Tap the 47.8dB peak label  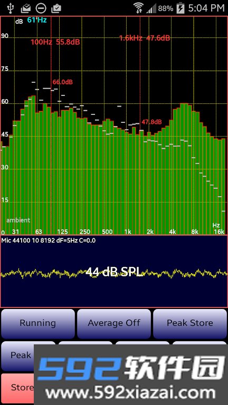(151, 122)
